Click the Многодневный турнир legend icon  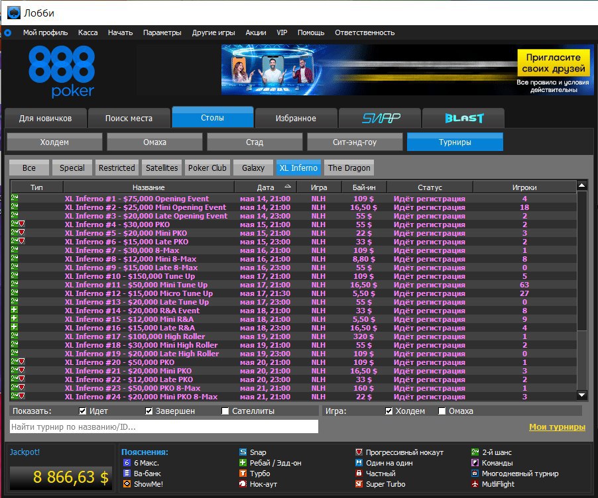[x=475, y=473]
